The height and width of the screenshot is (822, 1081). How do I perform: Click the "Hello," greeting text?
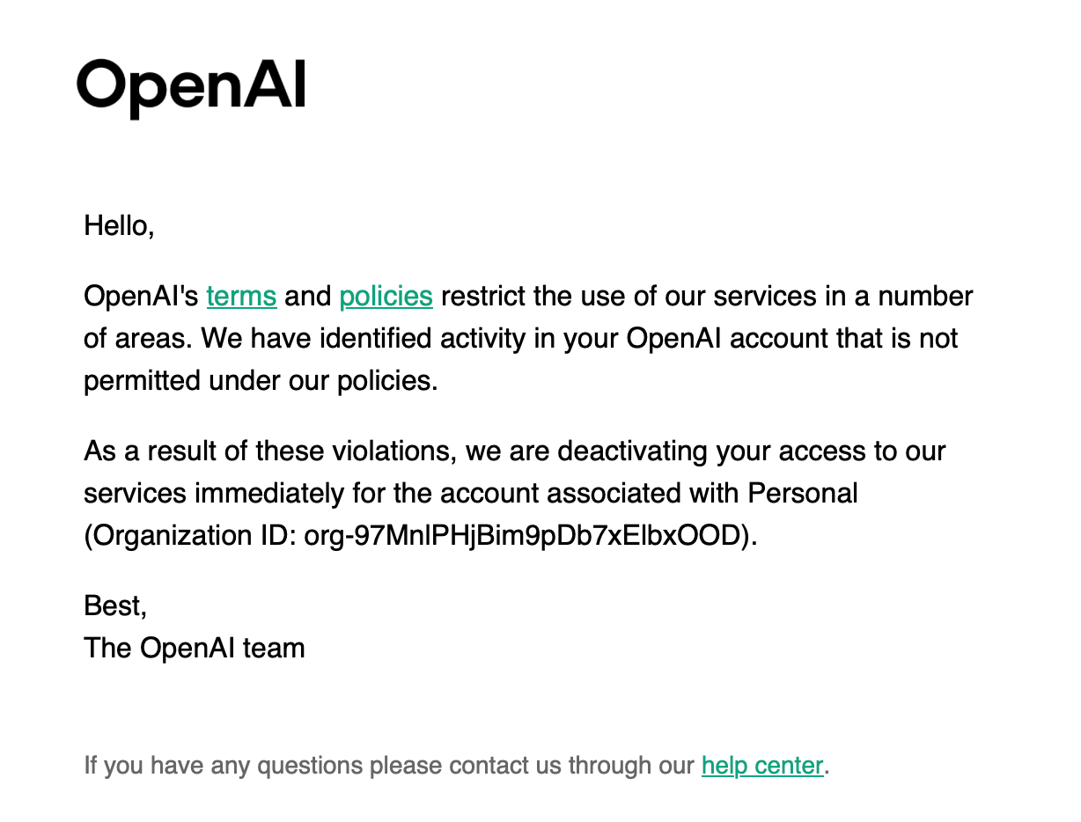pyautogui.click(x=119, y=226)
